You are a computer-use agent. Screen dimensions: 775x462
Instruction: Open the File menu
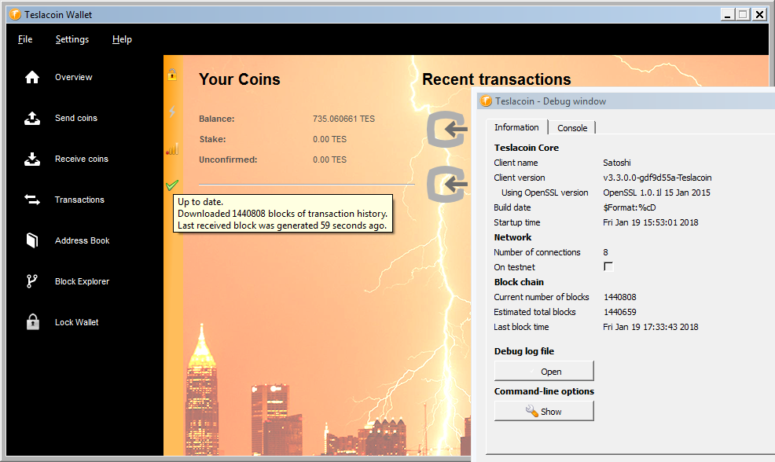[25, 39]
